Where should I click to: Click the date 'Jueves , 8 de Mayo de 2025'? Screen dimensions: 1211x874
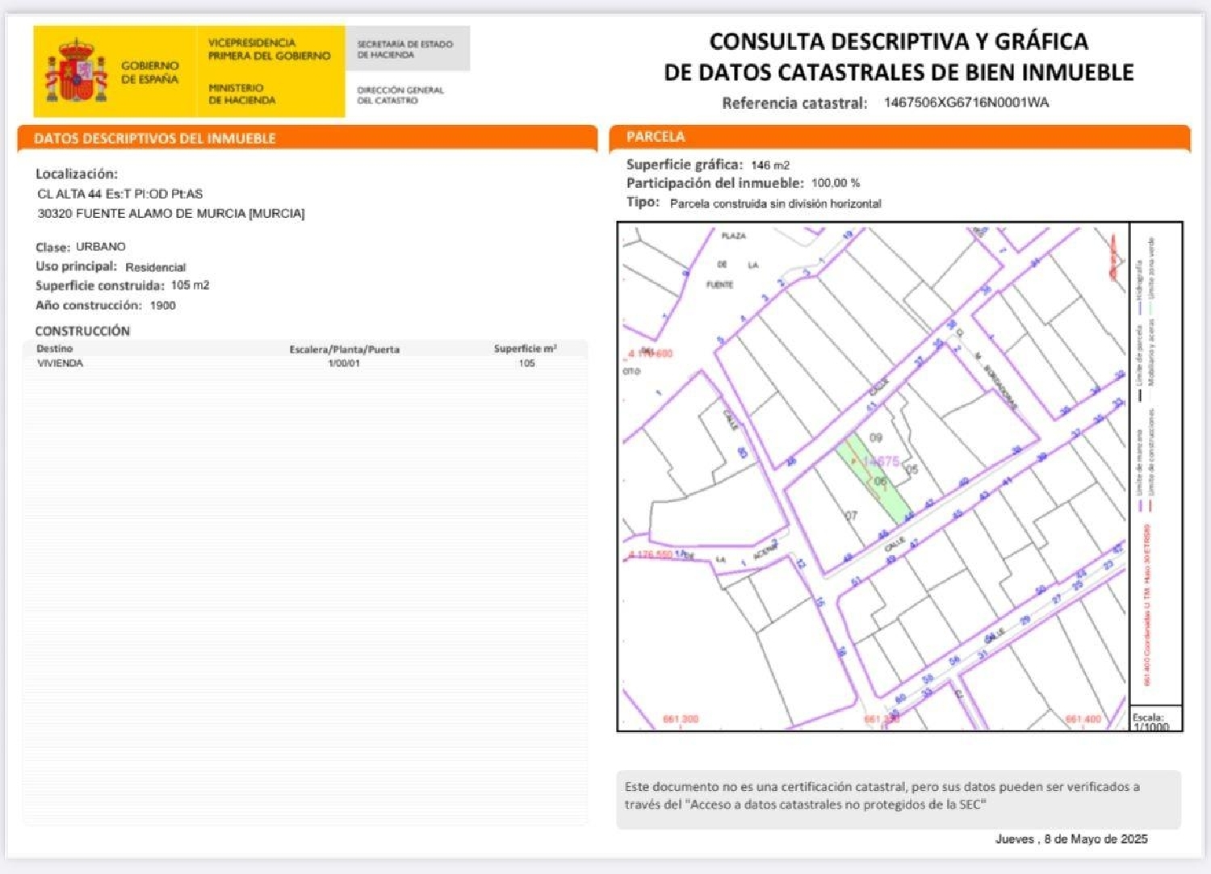click(x=1071, y=839)
